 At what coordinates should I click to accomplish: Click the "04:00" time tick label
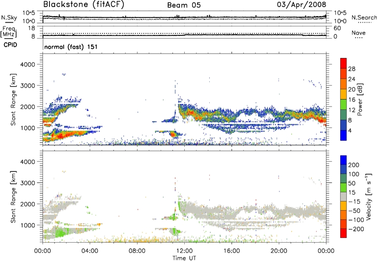tap(90, 251)
